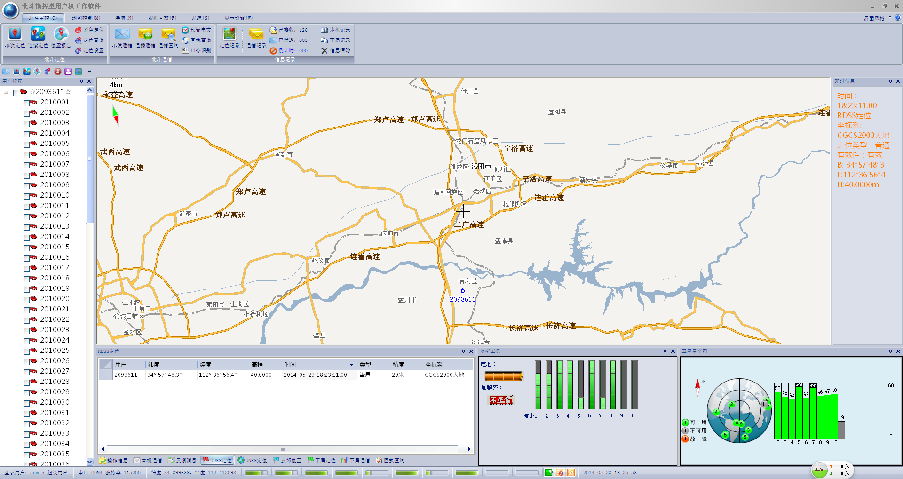Click the 信息清除 clear information icon
Image resolution: width=903 pixels, height=479 pixels.
click(325, 51)
